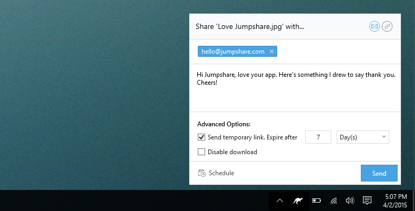Click inside the message text area
The height and width of the screenshot is (211, 415).
(295, 88)
